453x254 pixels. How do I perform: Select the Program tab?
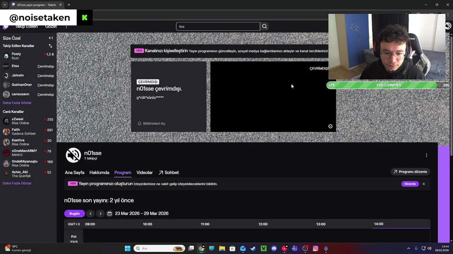click(x=123, y=173)
